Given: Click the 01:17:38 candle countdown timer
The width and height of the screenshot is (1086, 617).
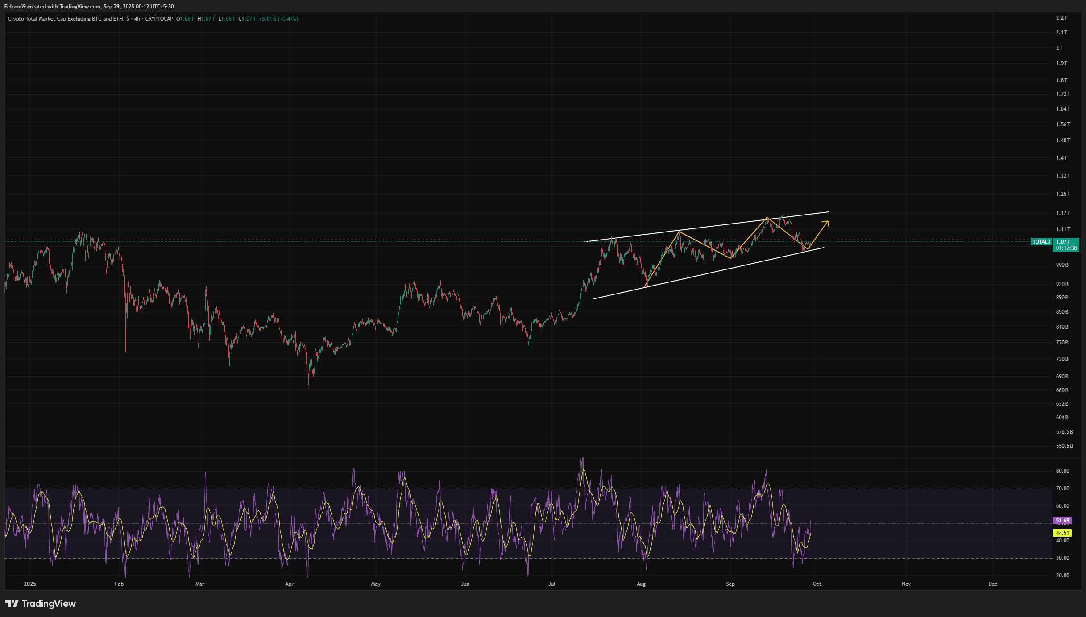Looking at the screenshot, I should [x=1066, y=248].
